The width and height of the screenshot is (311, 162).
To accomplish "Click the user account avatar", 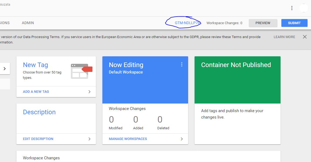I will point(304,8).
